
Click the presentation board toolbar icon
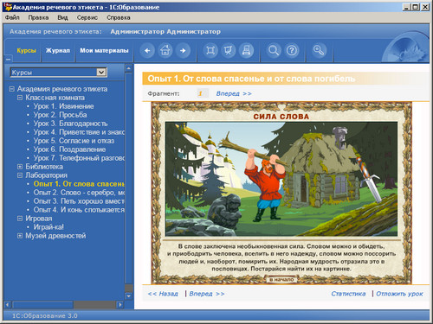(229, 51)
